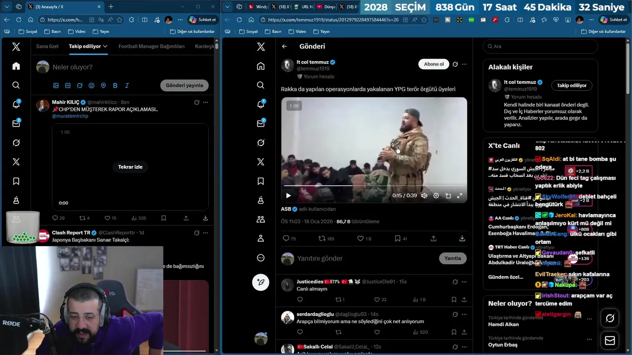
Task: Expand the Sosyal bookmarks folder in left browser
Action: click(x=28, y=32)
